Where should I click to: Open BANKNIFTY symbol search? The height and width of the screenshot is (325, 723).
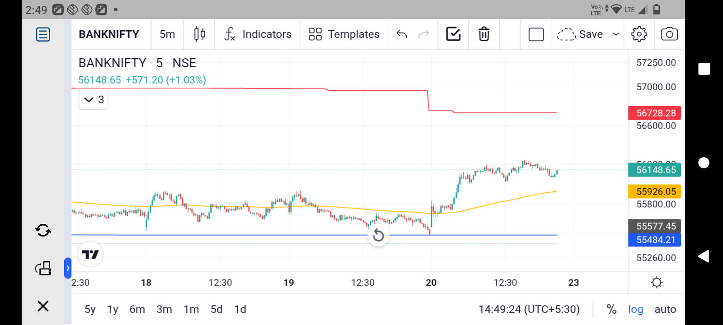[x=109, y=34]
